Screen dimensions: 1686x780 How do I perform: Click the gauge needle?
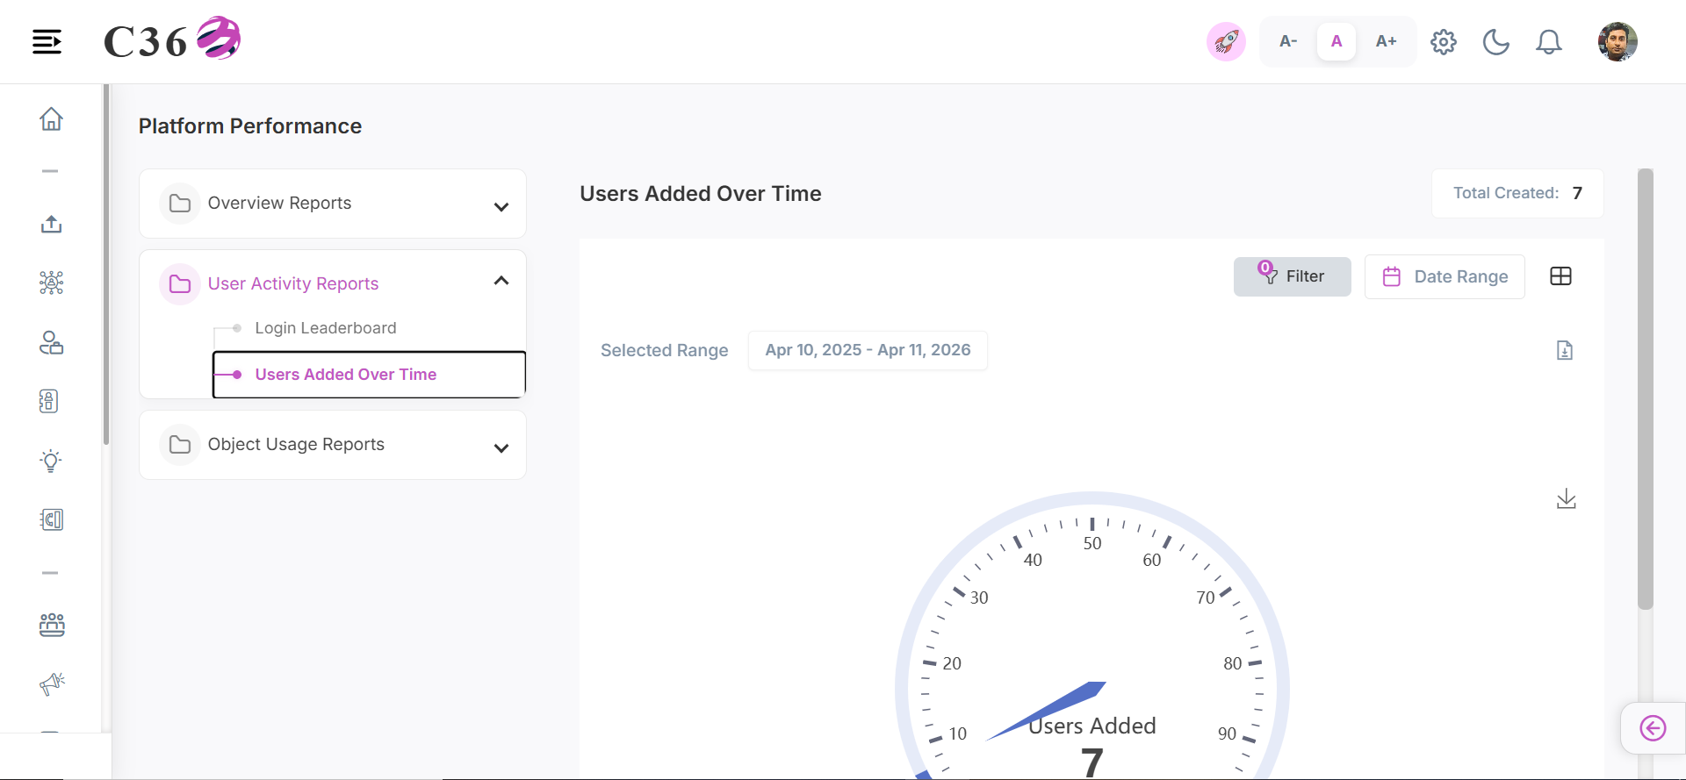pos(1046,712)
